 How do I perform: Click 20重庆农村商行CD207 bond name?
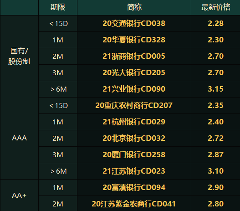134,106
